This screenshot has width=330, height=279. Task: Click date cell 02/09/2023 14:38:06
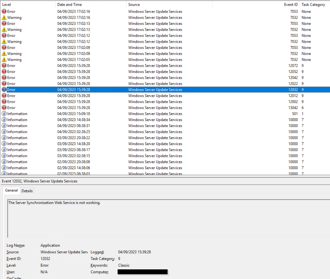click(74, 168)
